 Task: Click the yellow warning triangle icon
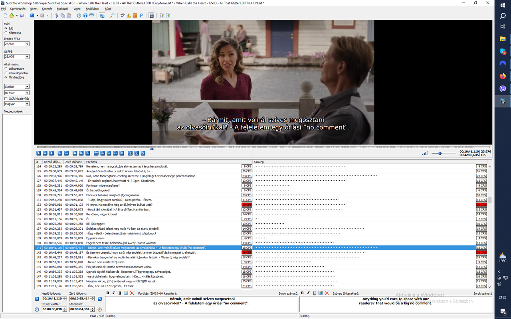point(129,16)
